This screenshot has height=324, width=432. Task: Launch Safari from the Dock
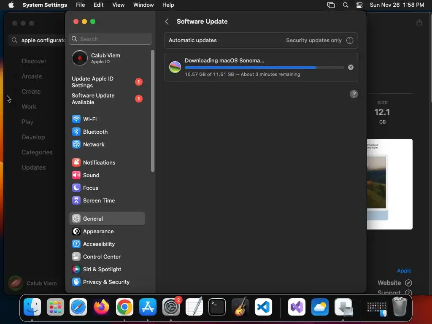(78, 307)
